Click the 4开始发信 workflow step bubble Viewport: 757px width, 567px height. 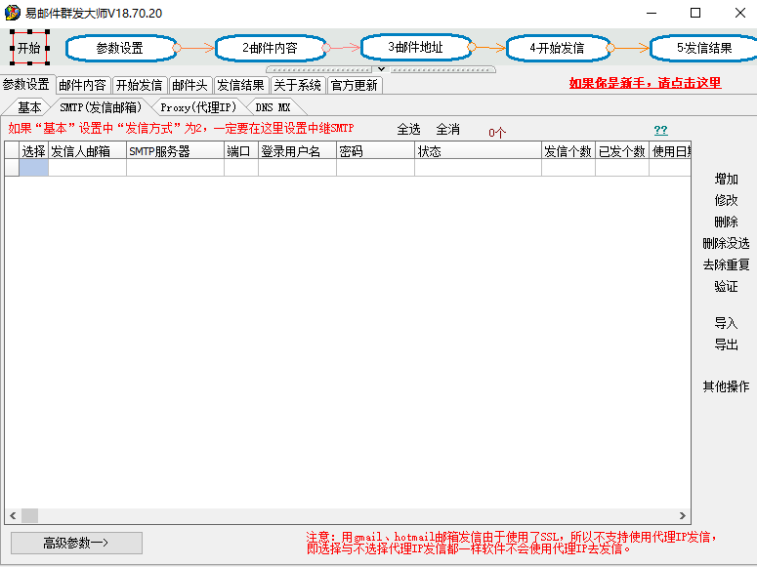tap(557, 47)
